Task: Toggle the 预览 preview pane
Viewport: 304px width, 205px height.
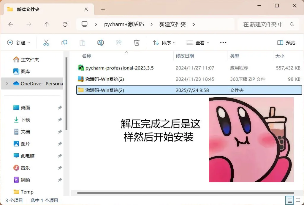Action: (x=286, y=42)
